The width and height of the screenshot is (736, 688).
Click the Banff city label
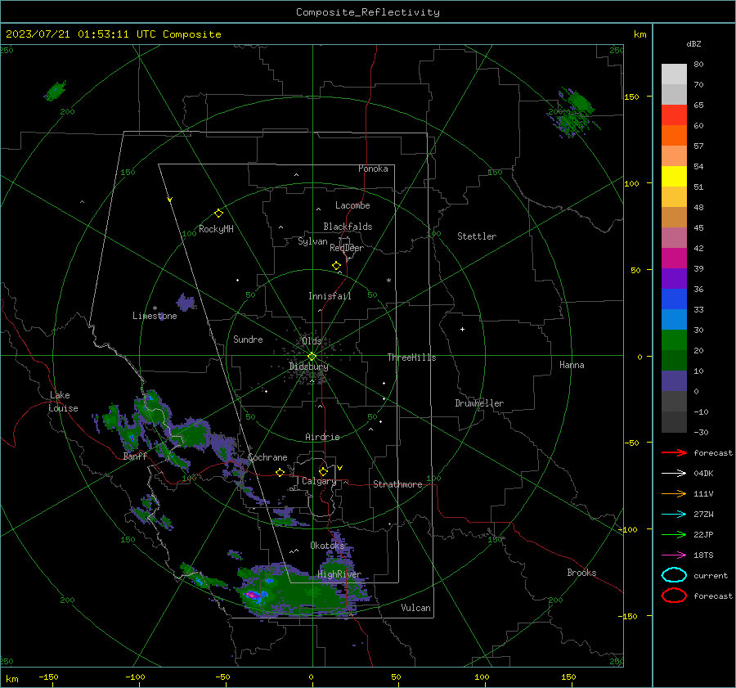[x=135, y=456]
